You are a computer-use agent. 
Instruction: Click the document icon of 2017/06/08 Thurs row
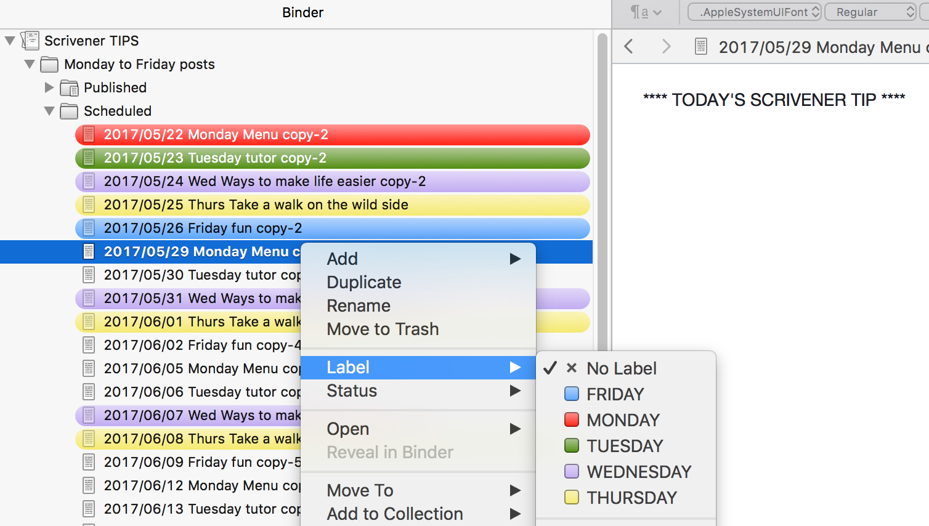89,439
